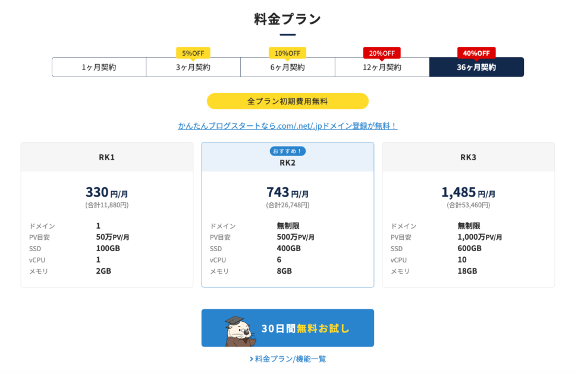Viewport: 578px width, 374px height.
Task: Click the red 40%OFF badge
Action: tap(476, 53)
